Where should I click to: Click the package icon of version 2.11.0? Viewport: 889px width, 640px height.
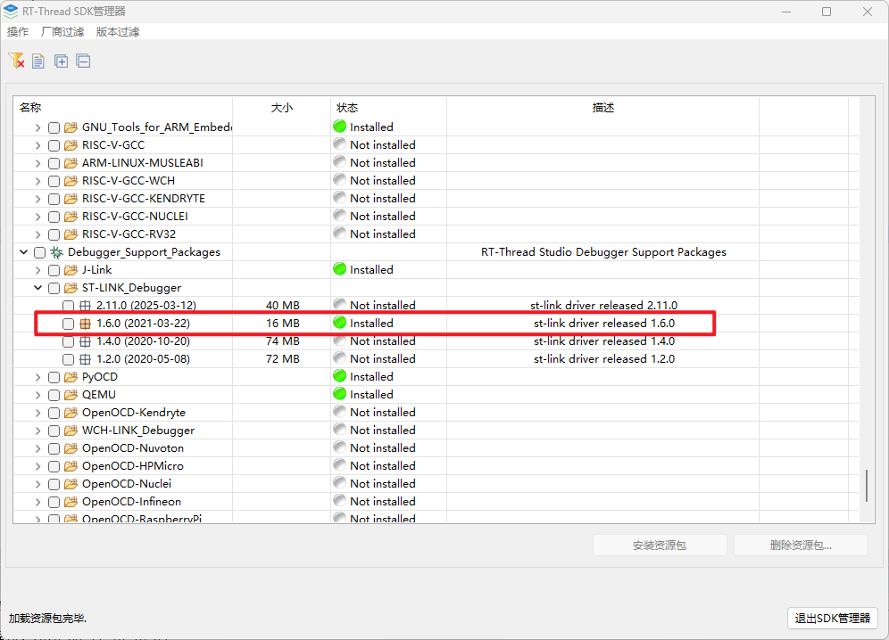[85, 306]
